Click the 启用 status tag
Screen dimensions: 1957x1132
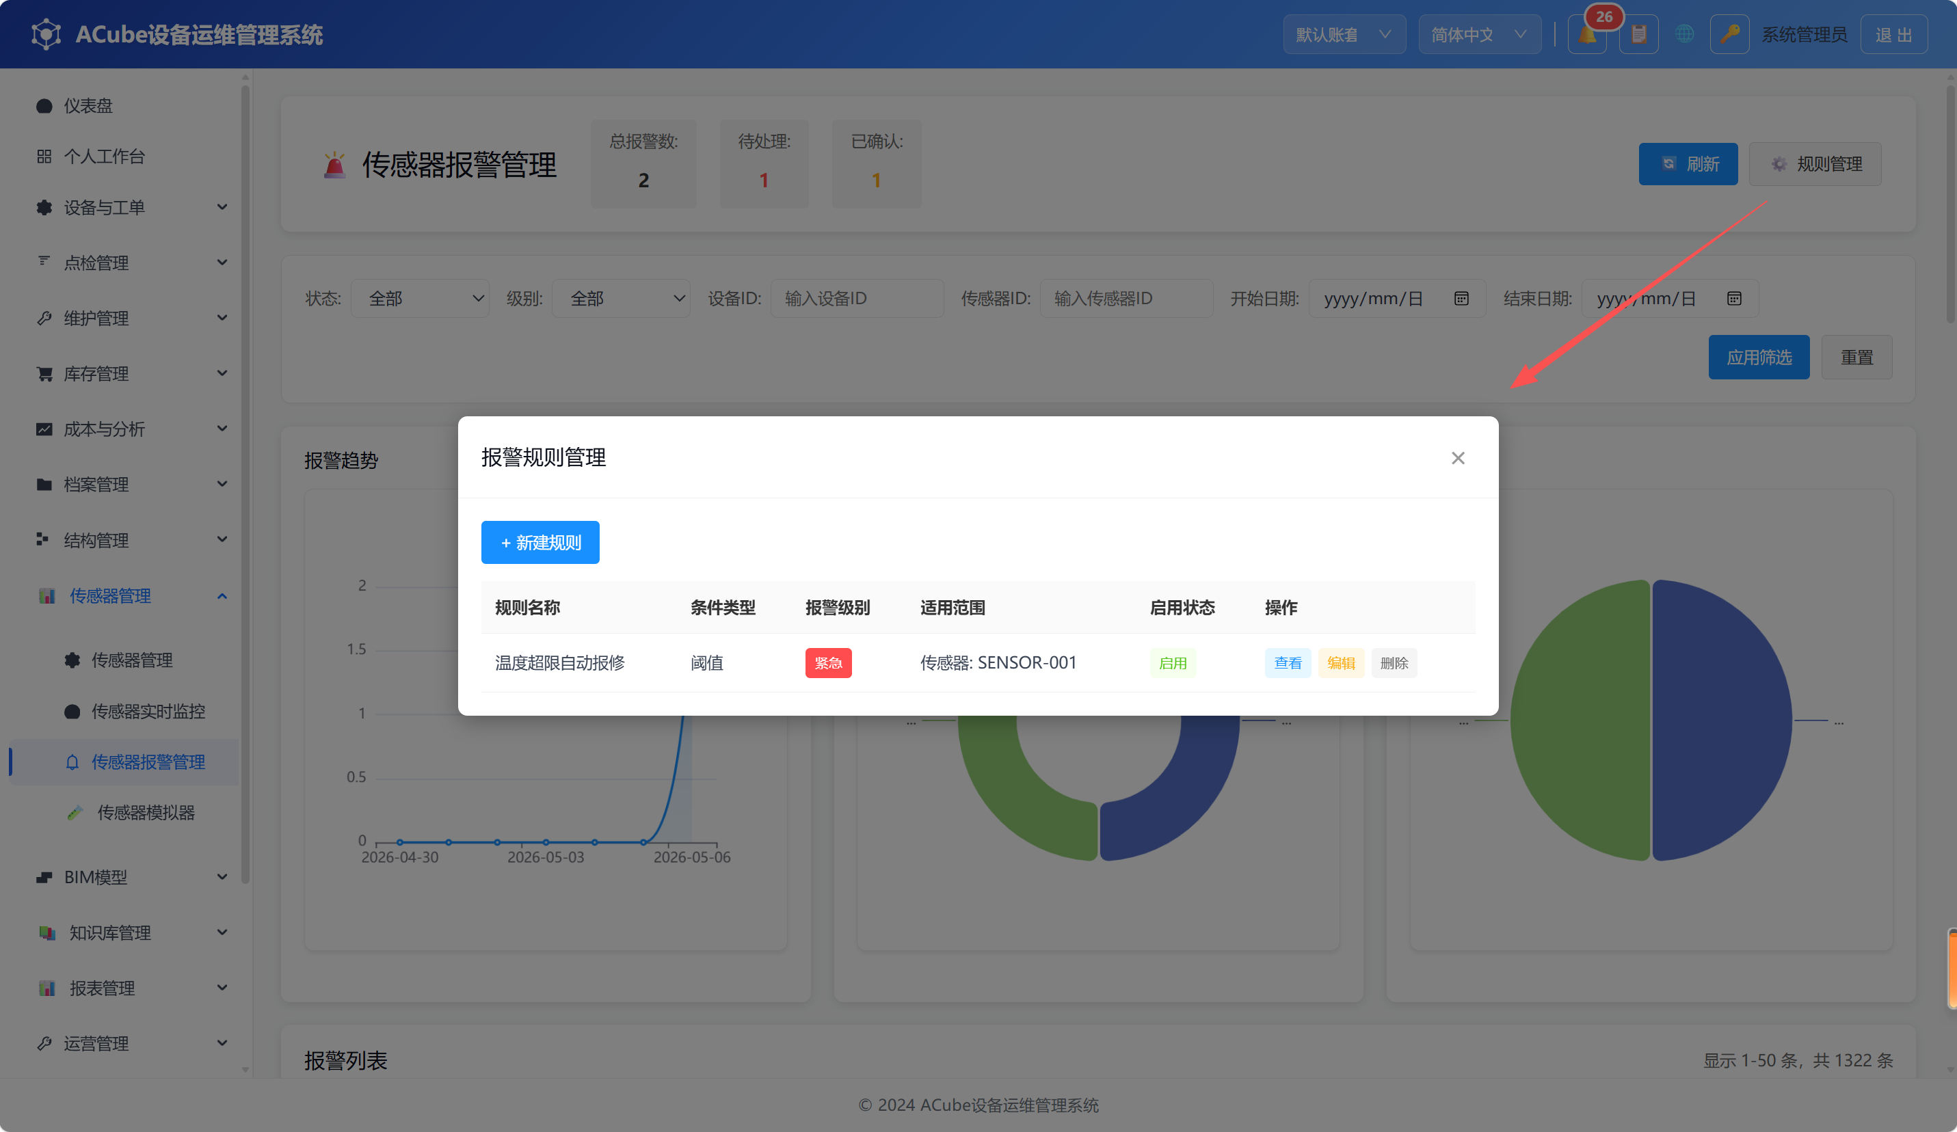tap(1173, 663)
